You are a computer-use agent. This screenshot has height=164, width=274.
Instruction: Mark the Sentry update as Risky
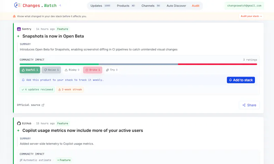72,70
